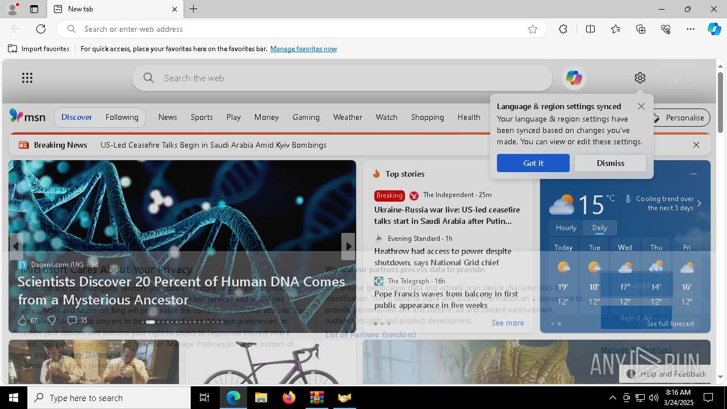Open the Personalise button
The width and height of the screenshot is (727, 409).
click(679, 118)
